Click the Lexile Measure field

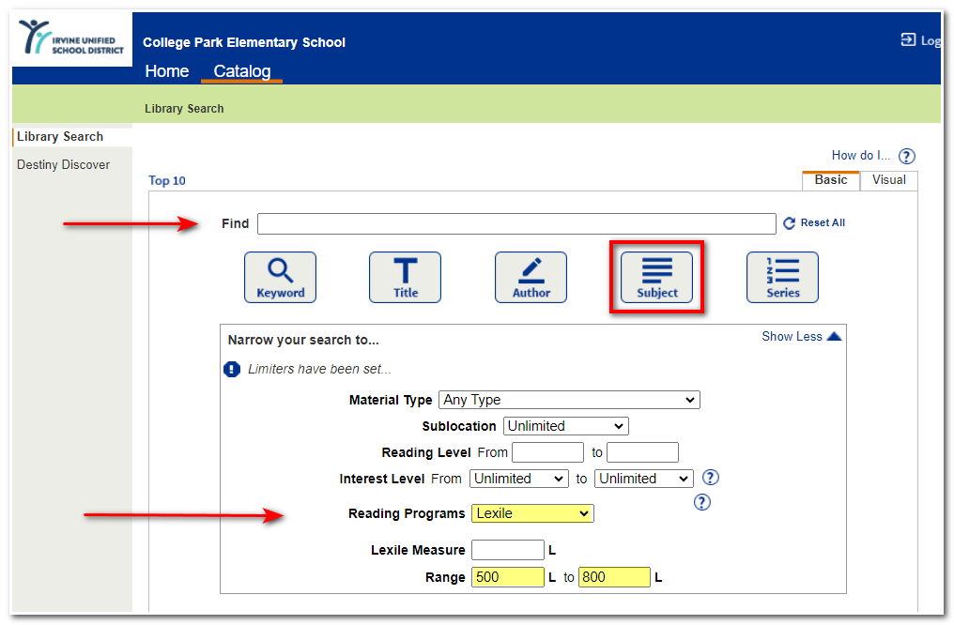[507, 550]
